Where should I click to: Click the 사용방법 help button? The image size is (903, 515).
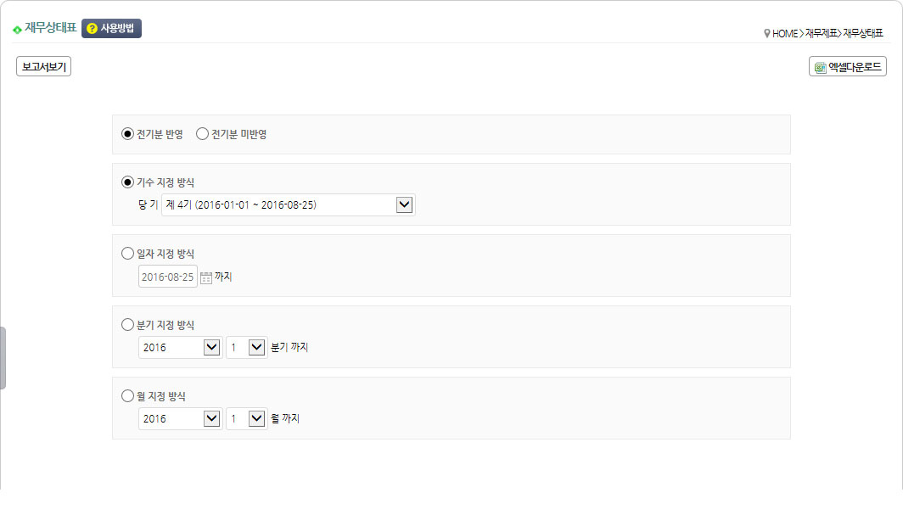tap(112, 28)
